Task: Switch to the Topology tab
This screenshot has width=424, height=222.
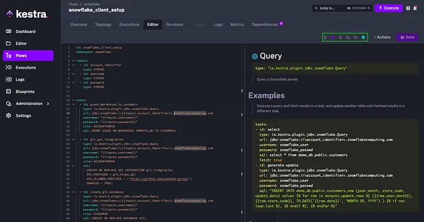Action: point(103,25)
